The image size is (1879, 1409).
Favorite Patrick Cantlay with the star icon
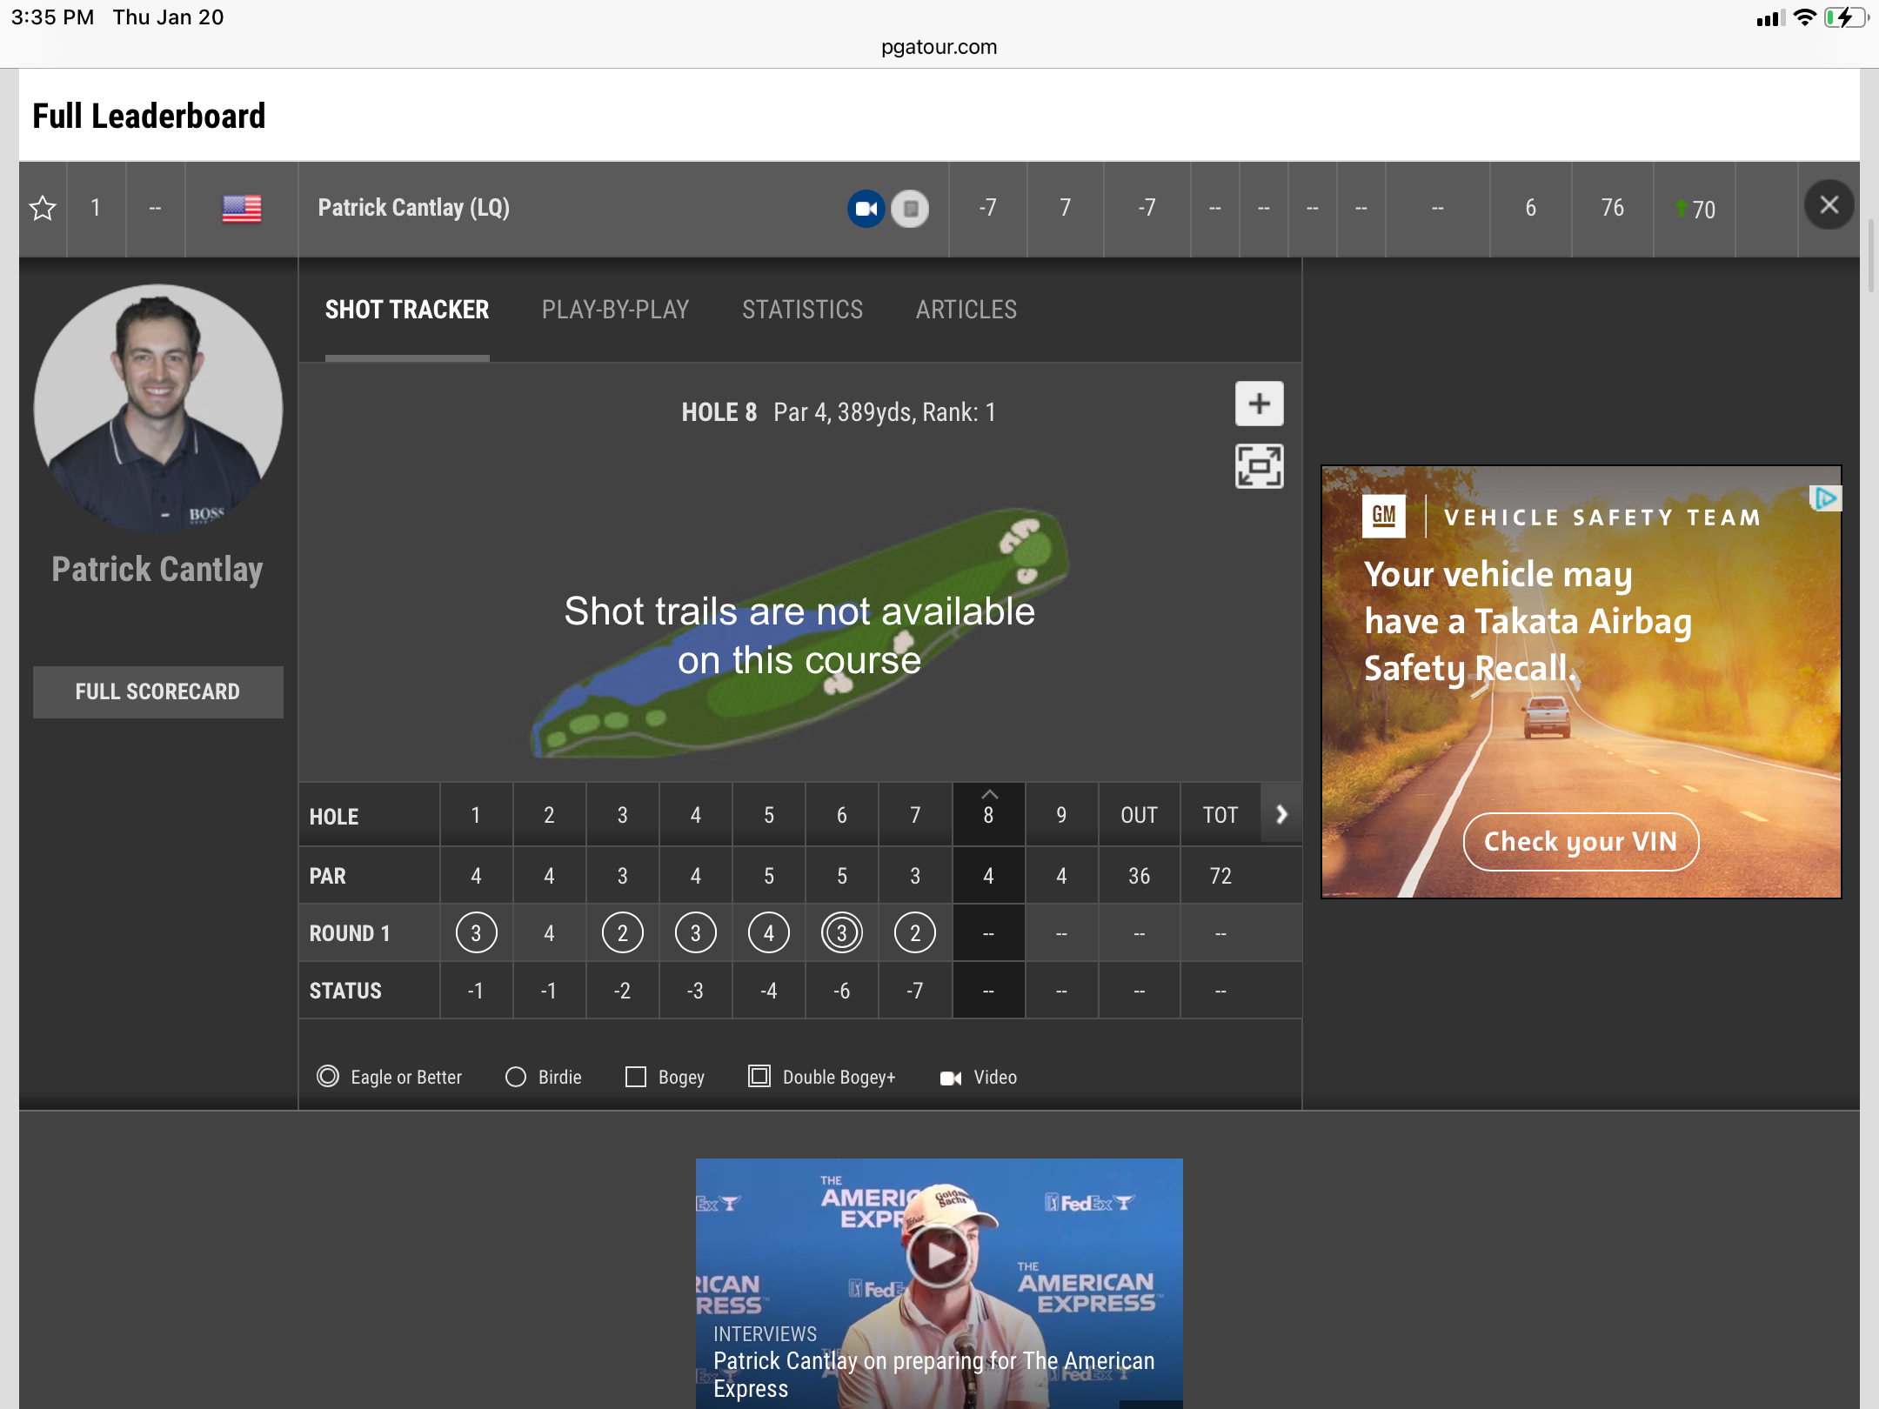(43, 209)
